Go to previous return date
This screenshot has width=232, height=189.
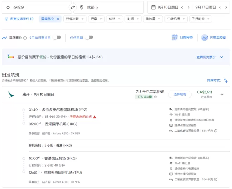(x=220, y=7)
